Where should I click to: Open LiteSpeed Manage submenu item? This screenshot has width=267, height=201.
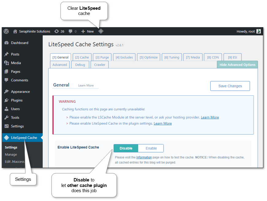click(11, 155)
